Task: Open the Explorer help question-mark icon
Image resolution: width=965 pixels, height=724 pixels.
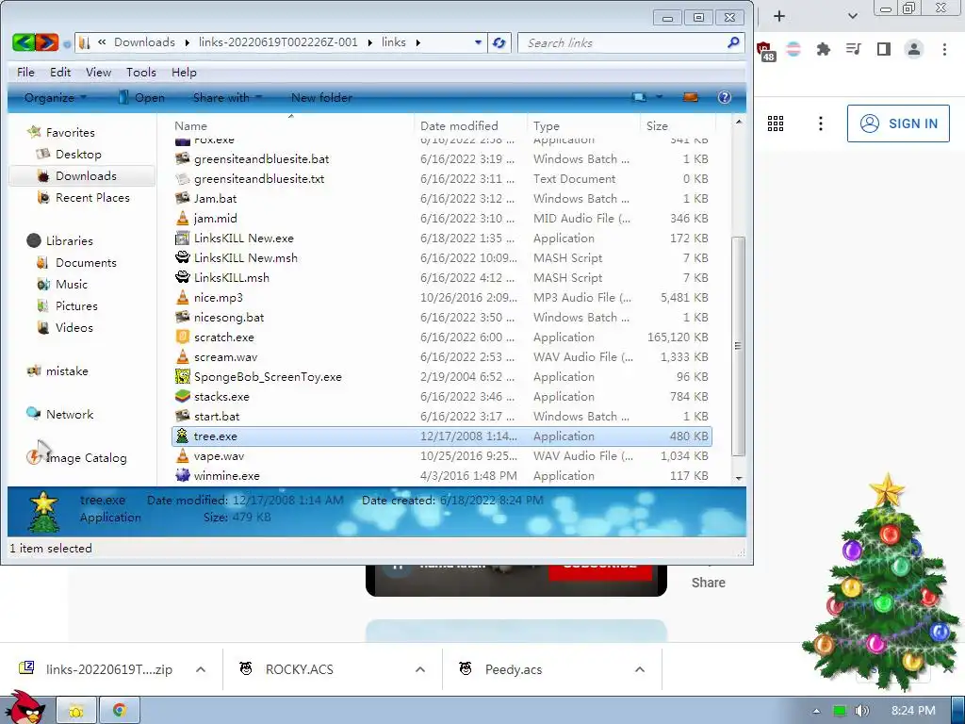Action: 725,97
